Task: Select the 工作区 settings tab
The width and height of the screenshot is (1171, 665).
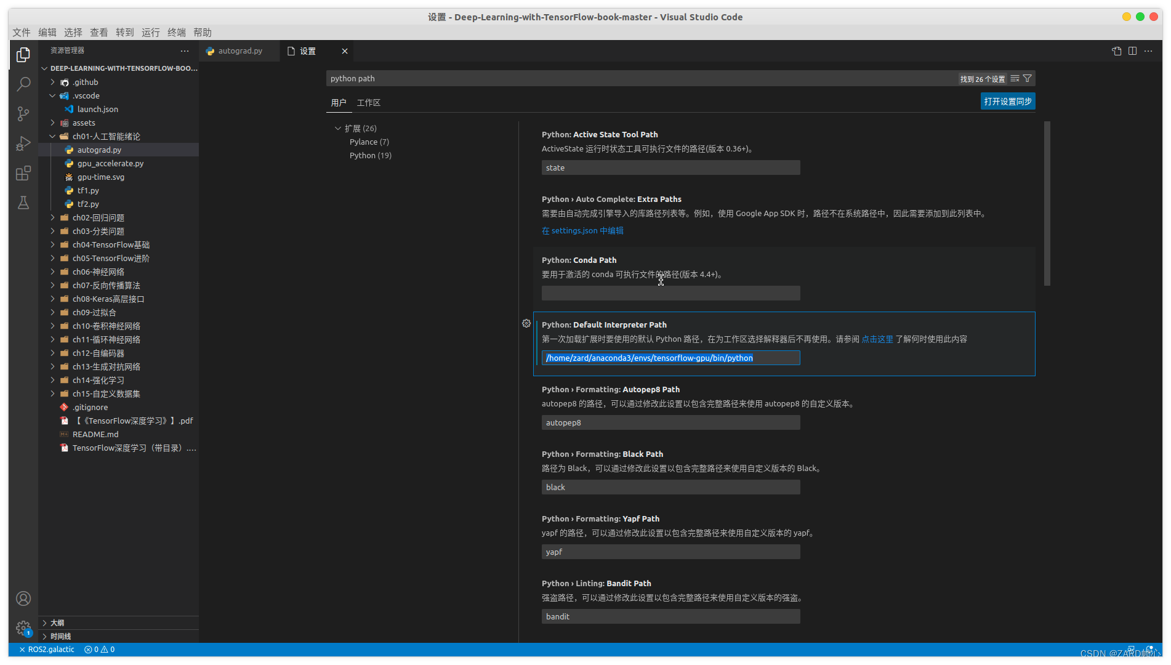Action: tap(369, 102)
